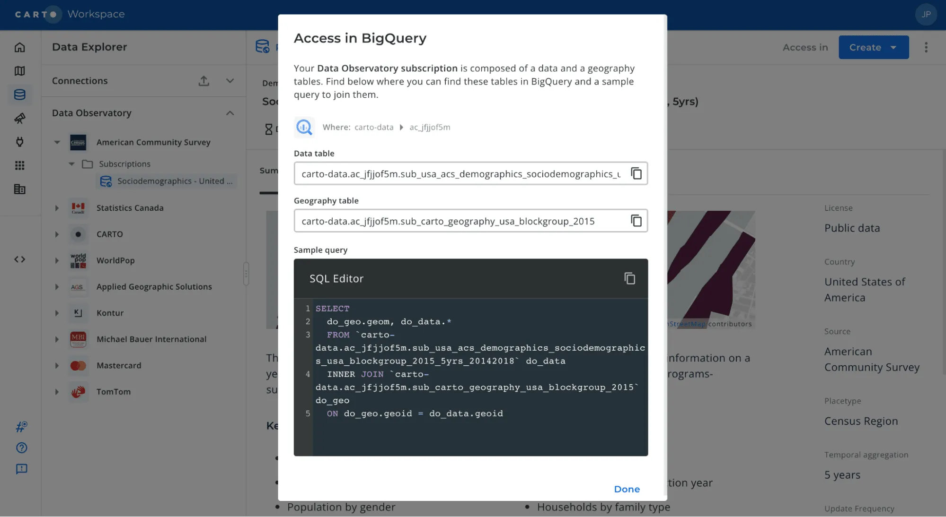Collapse the American Community Survey tree
Screen dimensions: 946x517
[57, 142]
